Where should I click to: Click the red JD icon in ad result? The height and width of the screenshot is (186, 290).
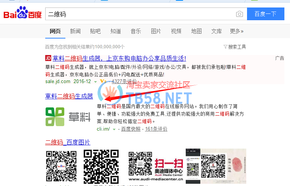point(48,58)
